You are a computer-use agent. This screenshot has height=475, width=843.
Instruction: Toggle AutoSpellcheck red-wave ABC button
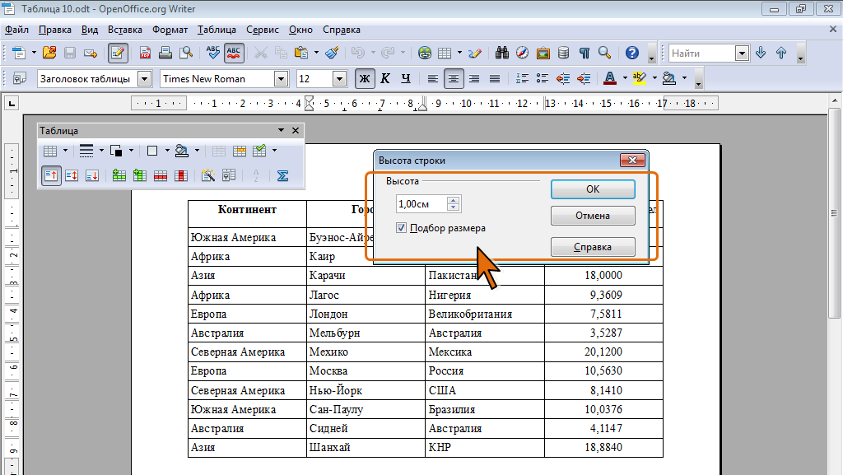tap(234, 53)
